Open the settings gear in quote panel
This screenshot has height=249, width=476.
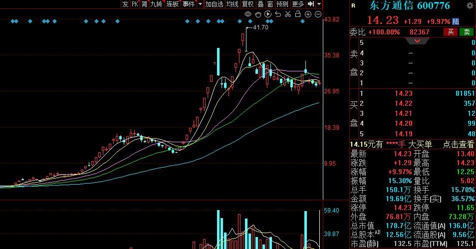(470, 6)
